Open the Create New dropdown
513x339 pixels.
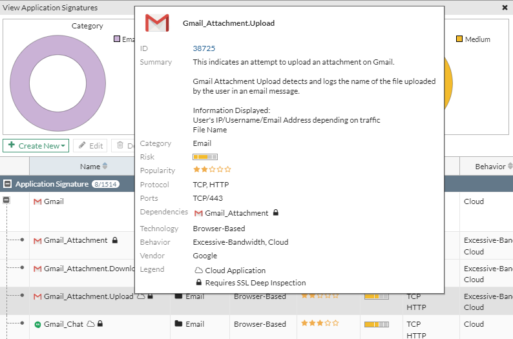(36, 146)
